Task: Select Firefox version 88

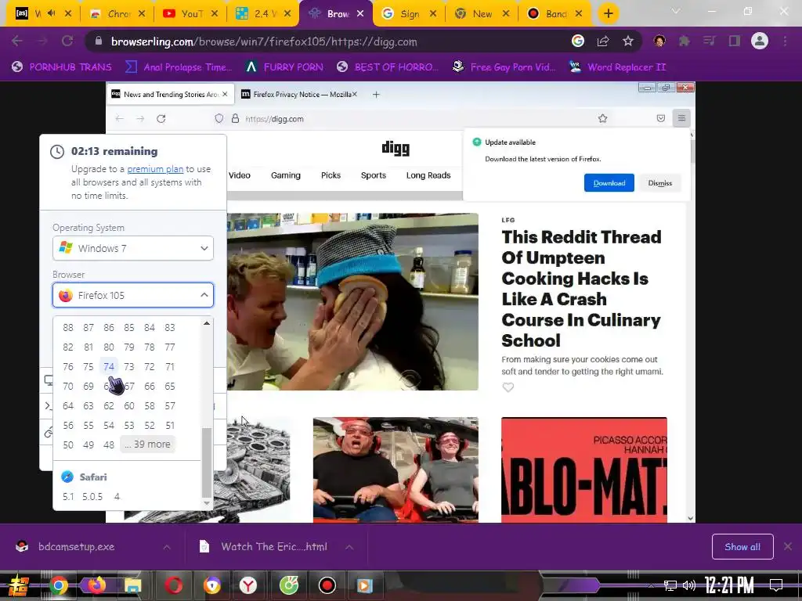Action: click(x=68, y=328)
